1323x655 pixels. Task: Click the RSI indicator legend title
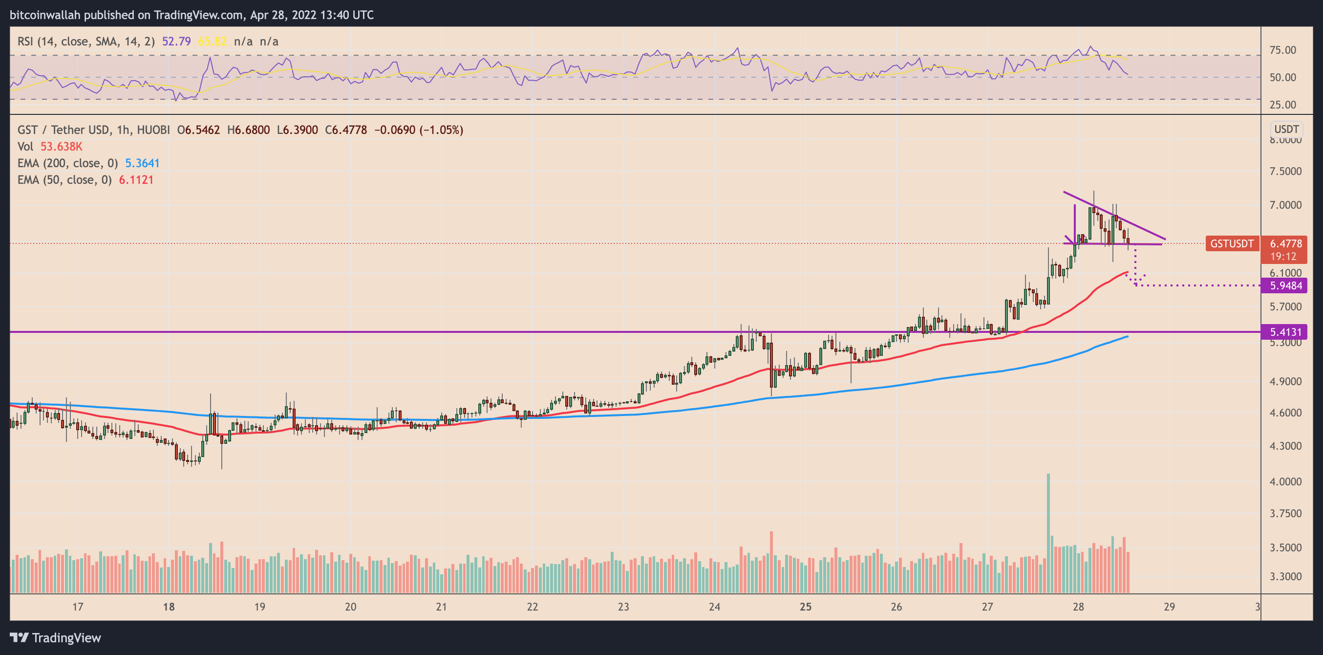click(86, 41)
